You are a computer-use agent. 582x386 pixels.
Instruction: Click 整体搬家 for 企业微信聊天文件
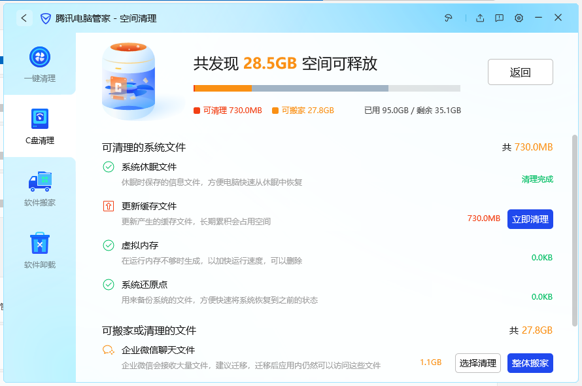tap(530, 363)
